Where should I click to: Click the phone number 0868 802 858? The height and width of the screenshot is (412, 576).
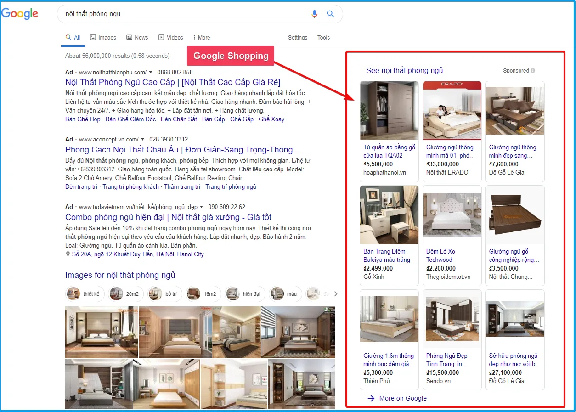pos(175,73)
